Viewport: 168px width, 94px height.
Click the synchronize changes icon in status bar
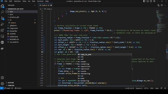point(12,88)
